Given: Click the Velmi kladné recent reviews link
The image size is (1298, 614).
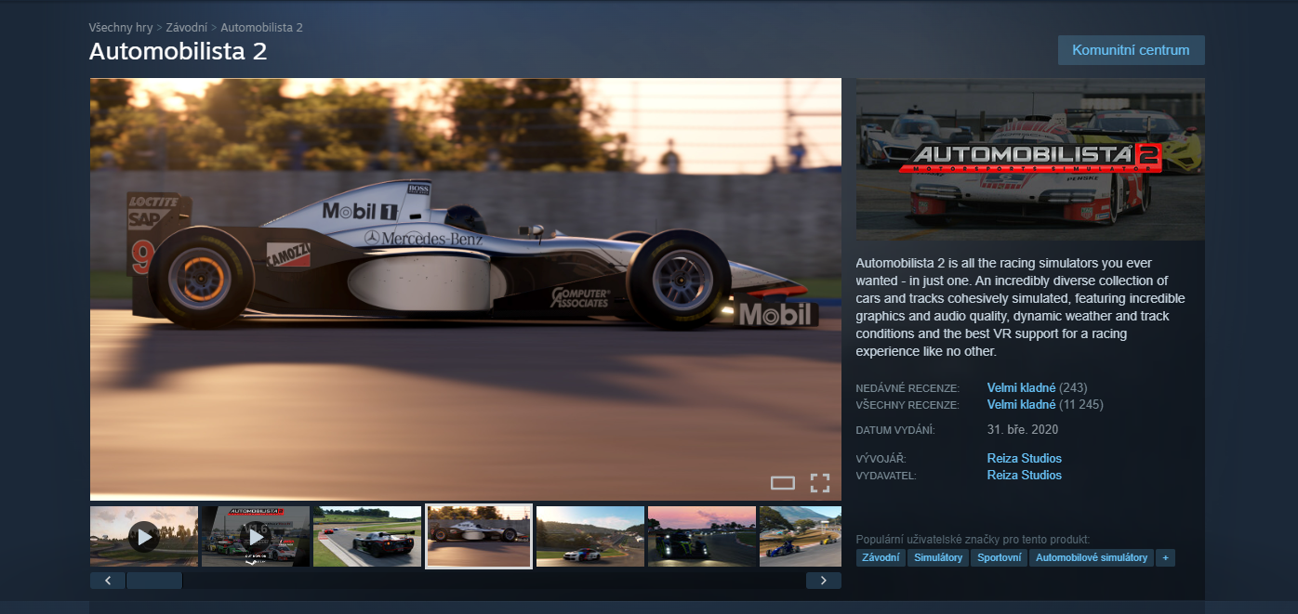Looking at the screenshot, I should [1021, 387].
